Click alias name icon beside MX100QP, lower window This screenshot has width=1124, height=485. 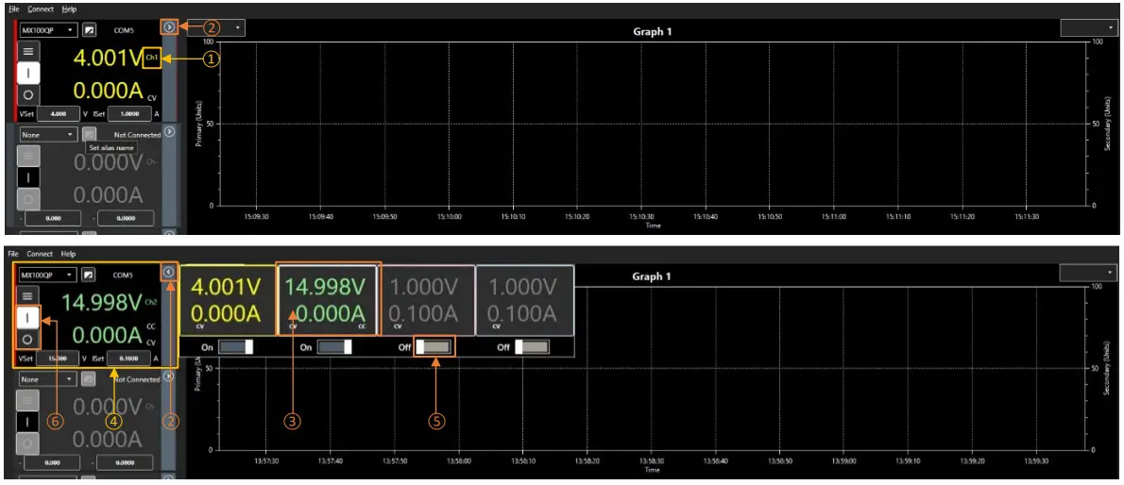90,275
